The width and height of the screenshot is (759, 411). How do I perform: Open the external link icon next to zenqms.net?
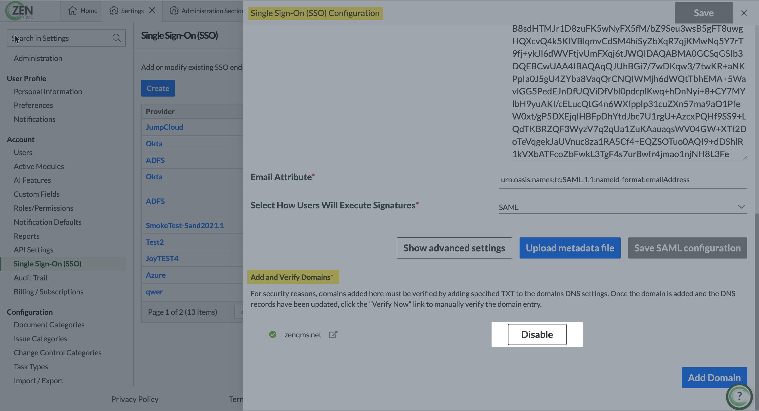(333, 334)
